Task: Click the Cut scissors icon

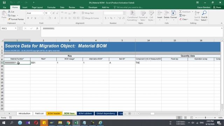Action: [9, 12]
